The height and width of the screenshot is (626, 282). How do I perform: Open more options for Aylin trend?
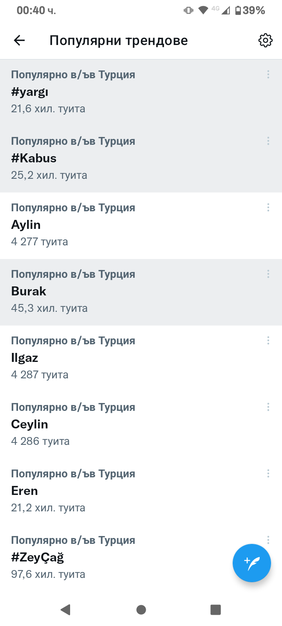[x=268, y=207]
